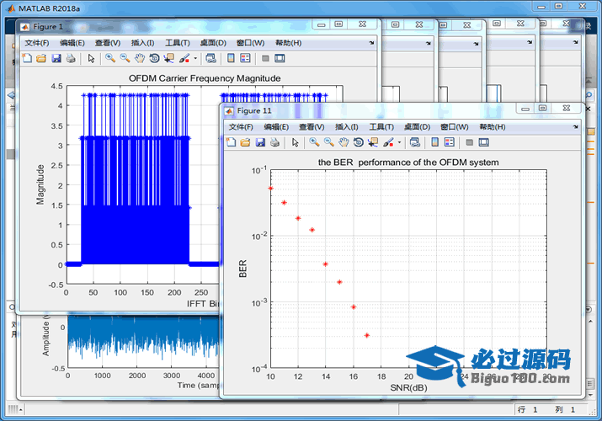Choose Pan hand tool in Figure 11
The height and width of the screenshot is (421, 602).
coord(344,142)
